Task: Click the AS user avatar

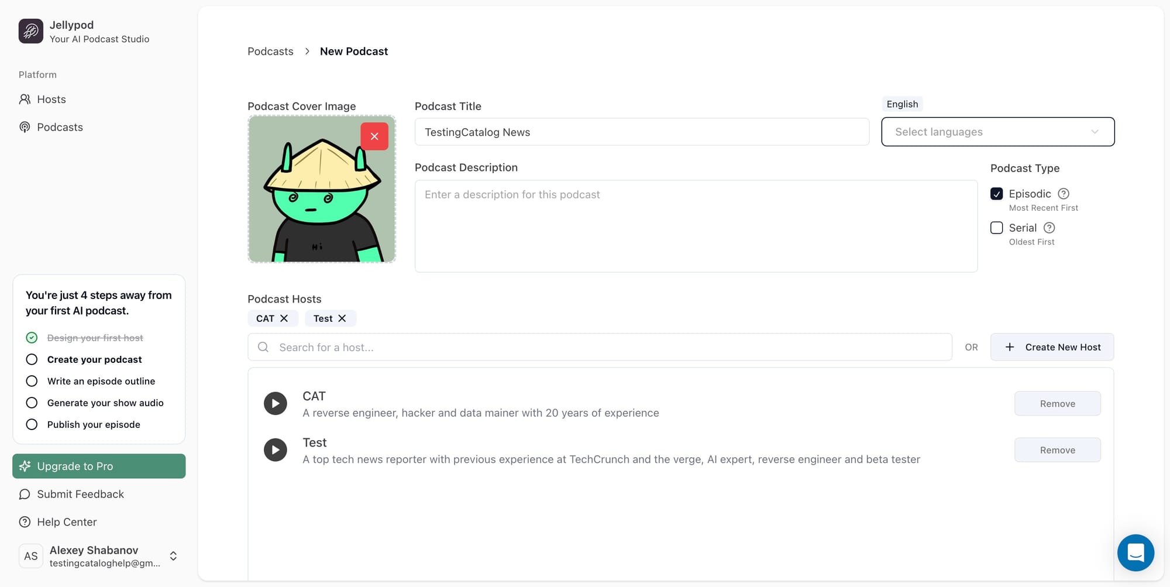Action: (31, 556)
